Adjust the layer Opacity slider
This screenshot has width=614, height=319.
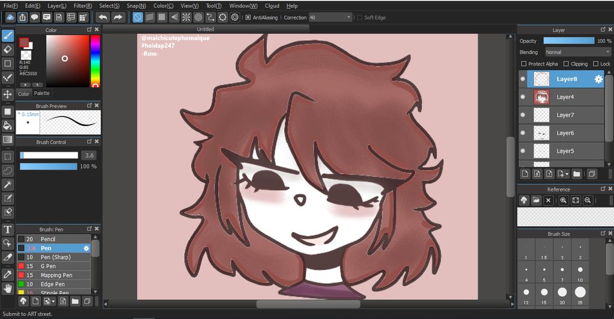tap(568, 41)
